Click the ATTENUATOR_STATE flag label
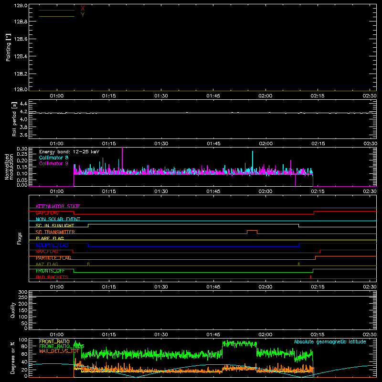This screenshot has width=382, height=382. pyautogui.click(x=58, y=206)
